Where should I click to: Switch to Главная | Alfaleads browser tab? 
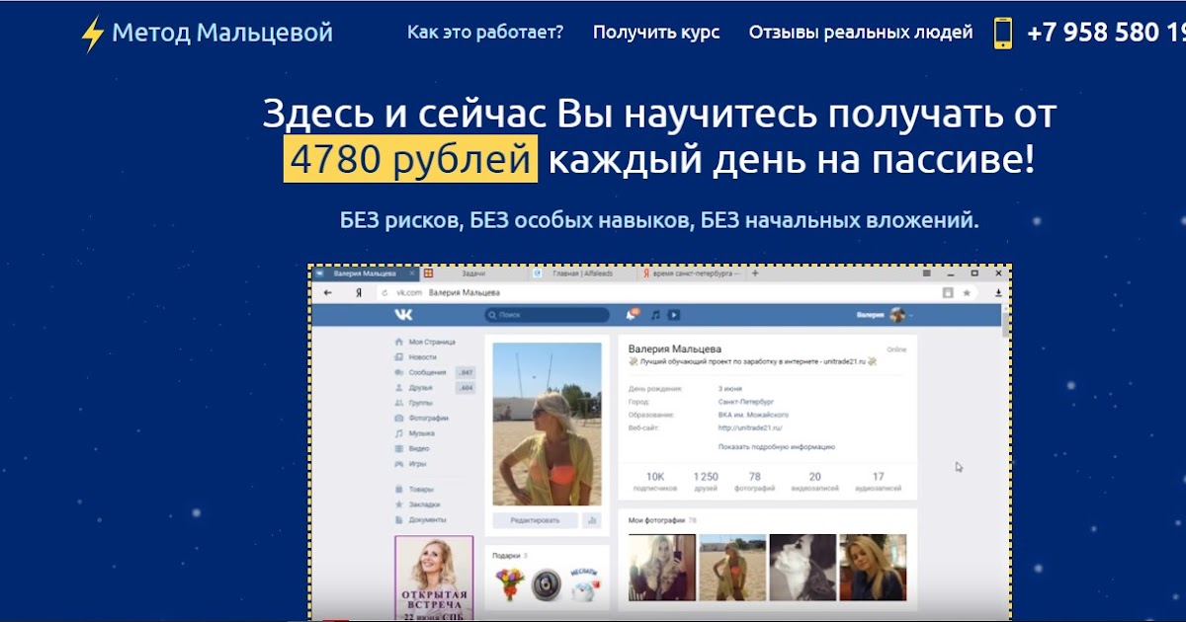(583, 273)
